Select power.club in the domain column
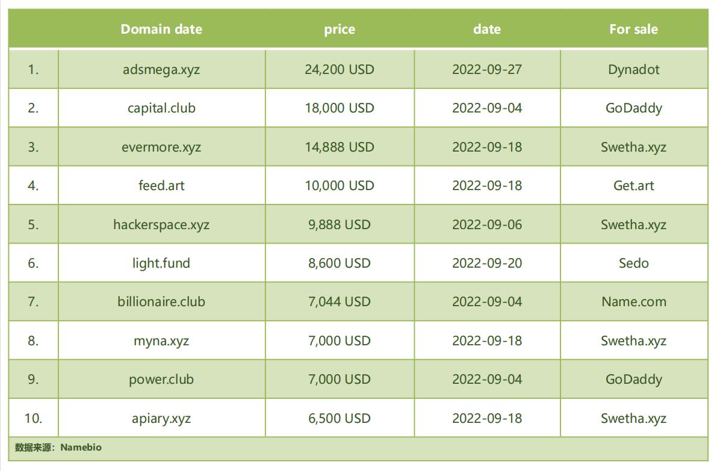The width and height of the screenshot is (717, 471). tap(161, 379)
